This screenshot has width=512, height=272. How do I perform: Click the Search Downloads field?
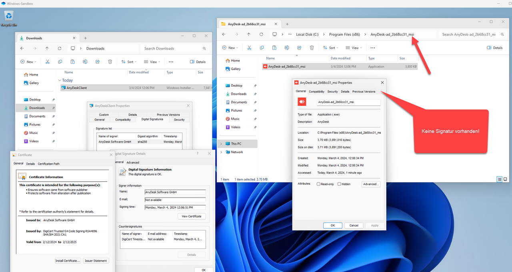pos(174,48)
